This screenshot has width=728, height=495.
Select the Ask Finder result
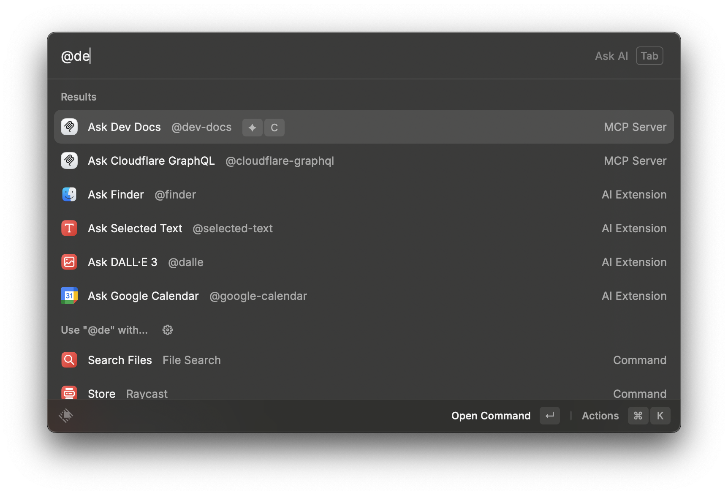click(364, 194)
